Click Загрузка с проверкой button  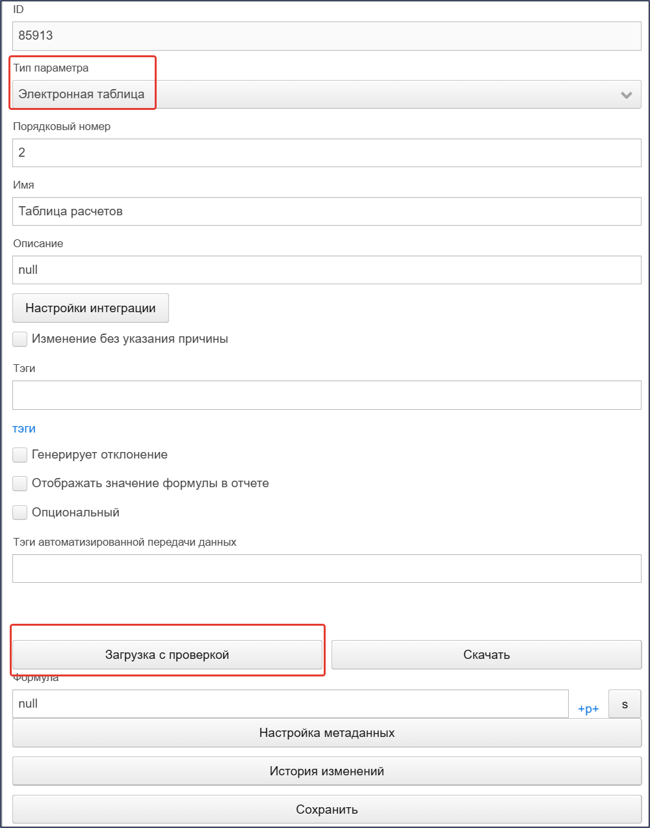(x=167, y=655)
